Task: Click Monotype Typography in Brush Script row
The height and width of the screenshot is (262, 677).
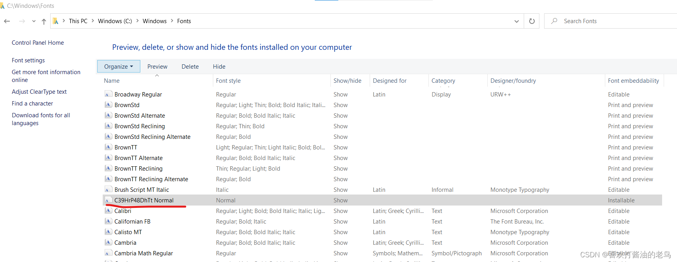Action: pyautogui.click(x=520, y=190)
